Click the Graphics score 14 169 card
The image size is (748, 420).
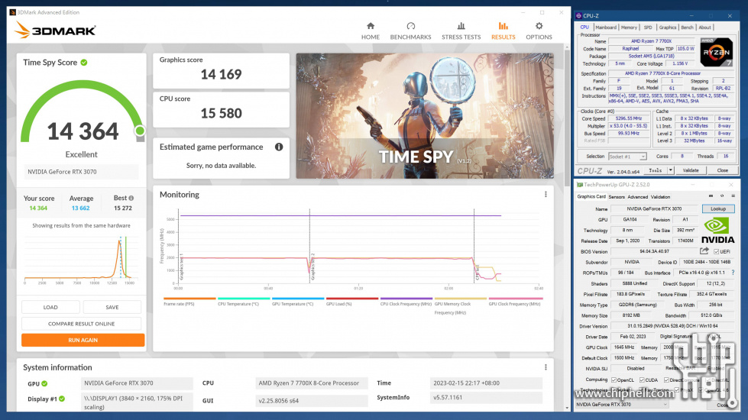point(221,70)
